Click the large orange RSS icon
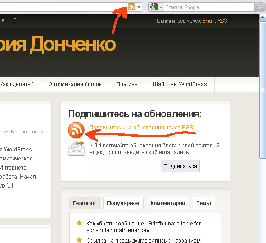266x243 pixels. pos(76,130)
